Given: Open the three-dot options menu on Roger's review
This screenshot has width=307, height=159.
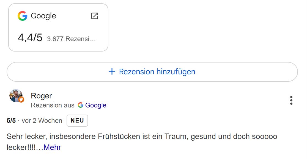Looking at the screenshot, I should pyautogui.click(x=291, y=100).
